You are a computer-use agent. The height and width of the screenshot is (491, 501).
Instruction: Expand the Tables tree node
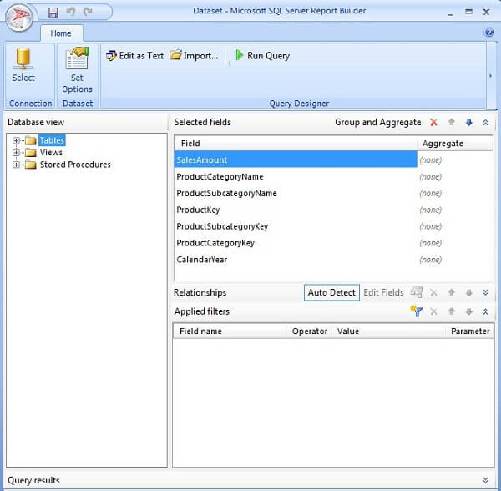point(16,140)
